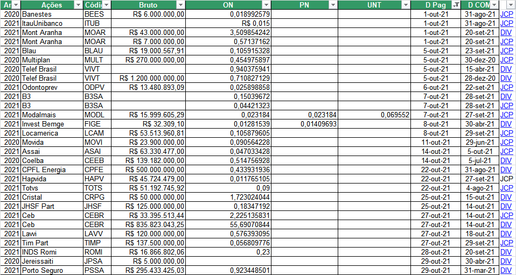This screenshot has height=275, width=516.
Task: Select the ITUB code cell
Action: pos(97,24)
